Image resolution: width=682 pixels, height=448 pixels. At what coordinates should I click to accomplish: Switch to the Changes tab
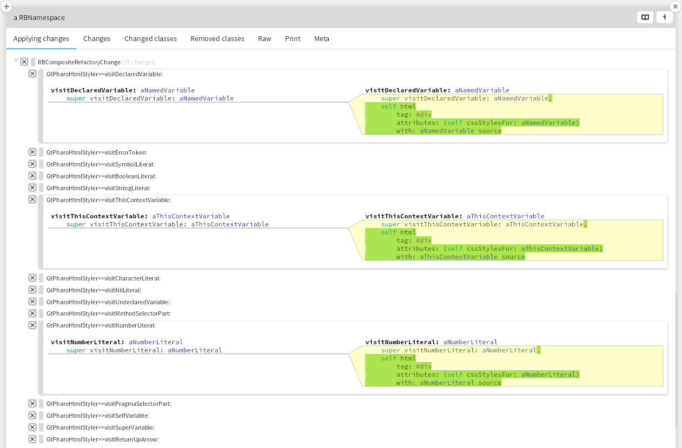tap(97, 39)
